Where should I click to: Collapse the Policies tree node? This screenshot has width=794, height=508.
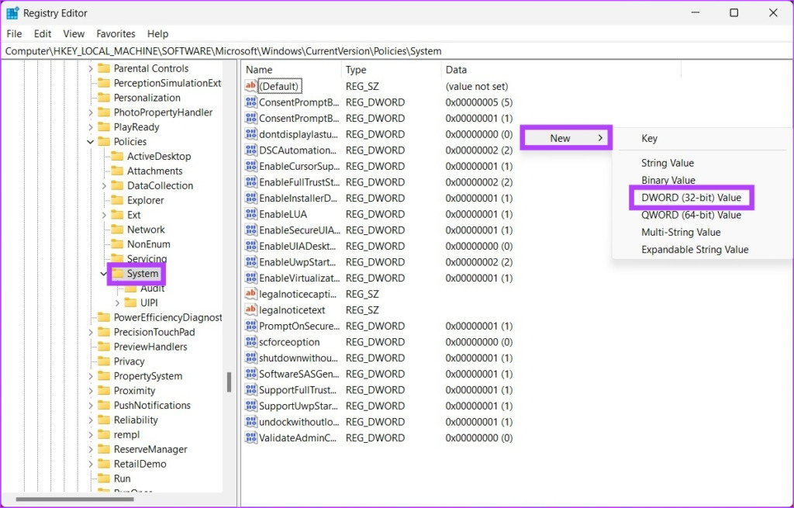91,142
